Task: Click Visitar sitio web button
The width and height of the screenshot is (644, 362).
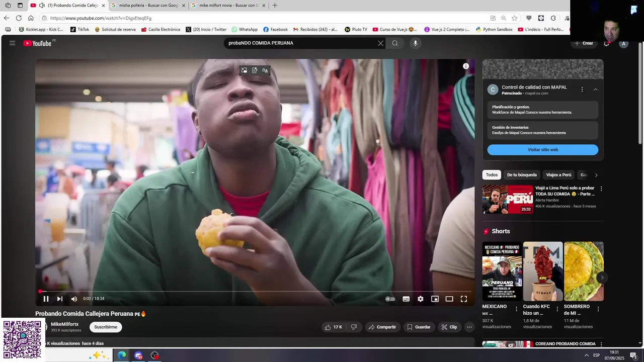Action: tap(543, 150)
